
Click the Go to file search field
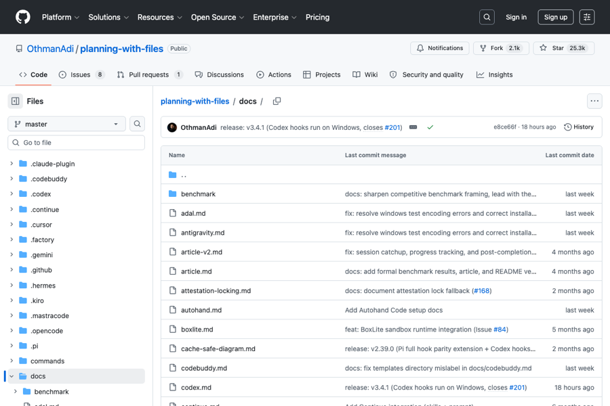click(76, 143)
